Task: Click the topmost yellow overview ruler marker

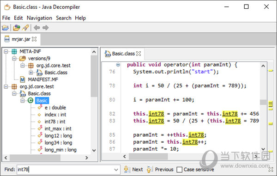Action: pyautogui.click(x=271, y=71)
